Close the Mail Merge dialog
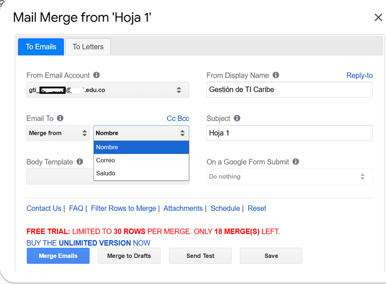This screenshot has width=386, height=284. (x=378, y=17)
